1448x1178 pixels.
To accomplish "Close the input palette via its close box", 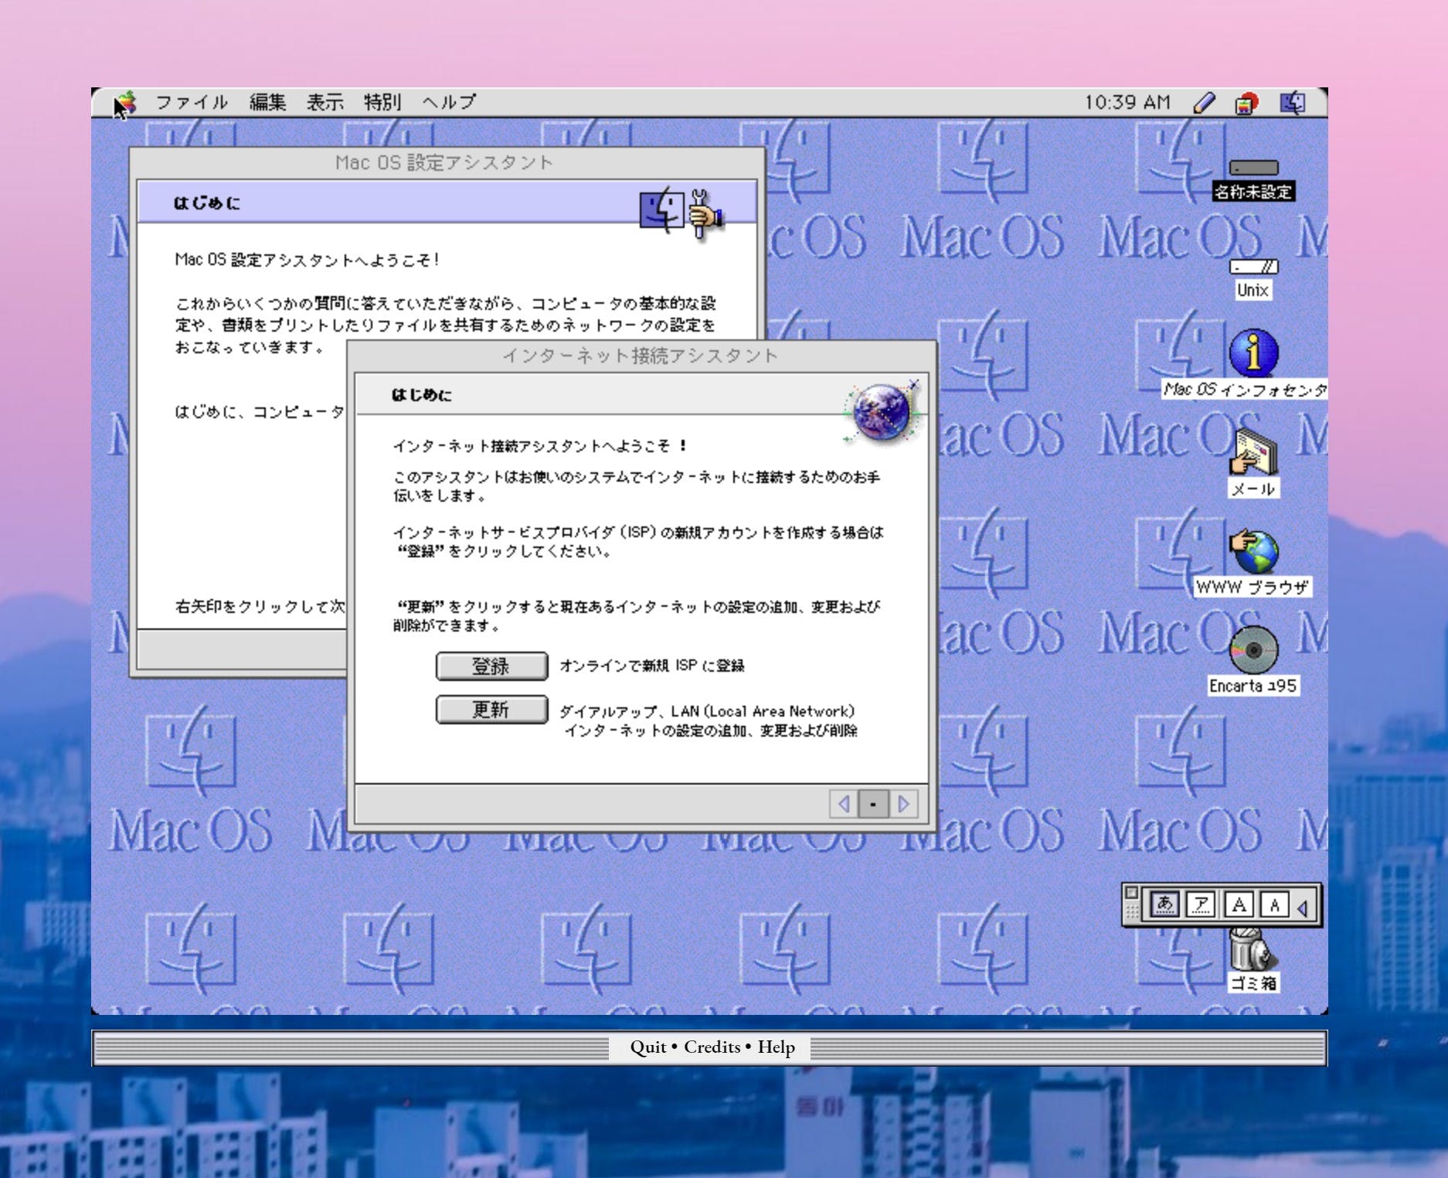I will [1132, 893].
